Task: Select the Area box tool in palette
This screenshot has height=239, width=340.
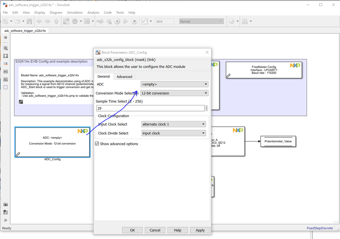Action: tap(6, 87)
